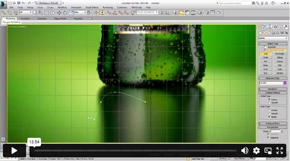The width and height of the screenshot is (290, 161).
Task: Open the Modify panel tab icon
Action: click(264, 27)
